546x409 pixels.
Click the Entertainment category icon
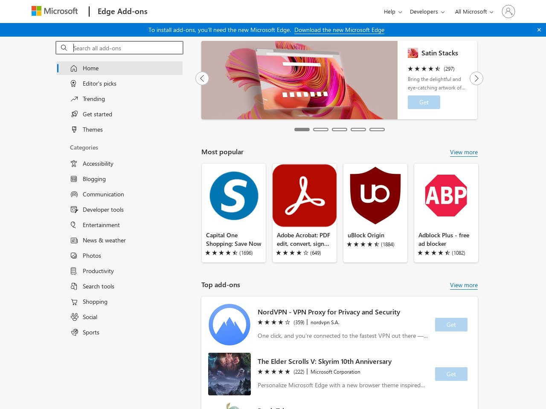tap(74, 225)
